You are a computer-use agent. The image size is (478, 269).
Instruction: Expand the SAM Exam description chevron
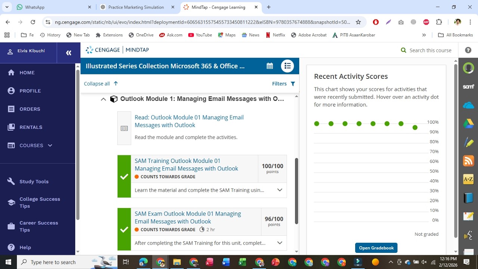280,243
